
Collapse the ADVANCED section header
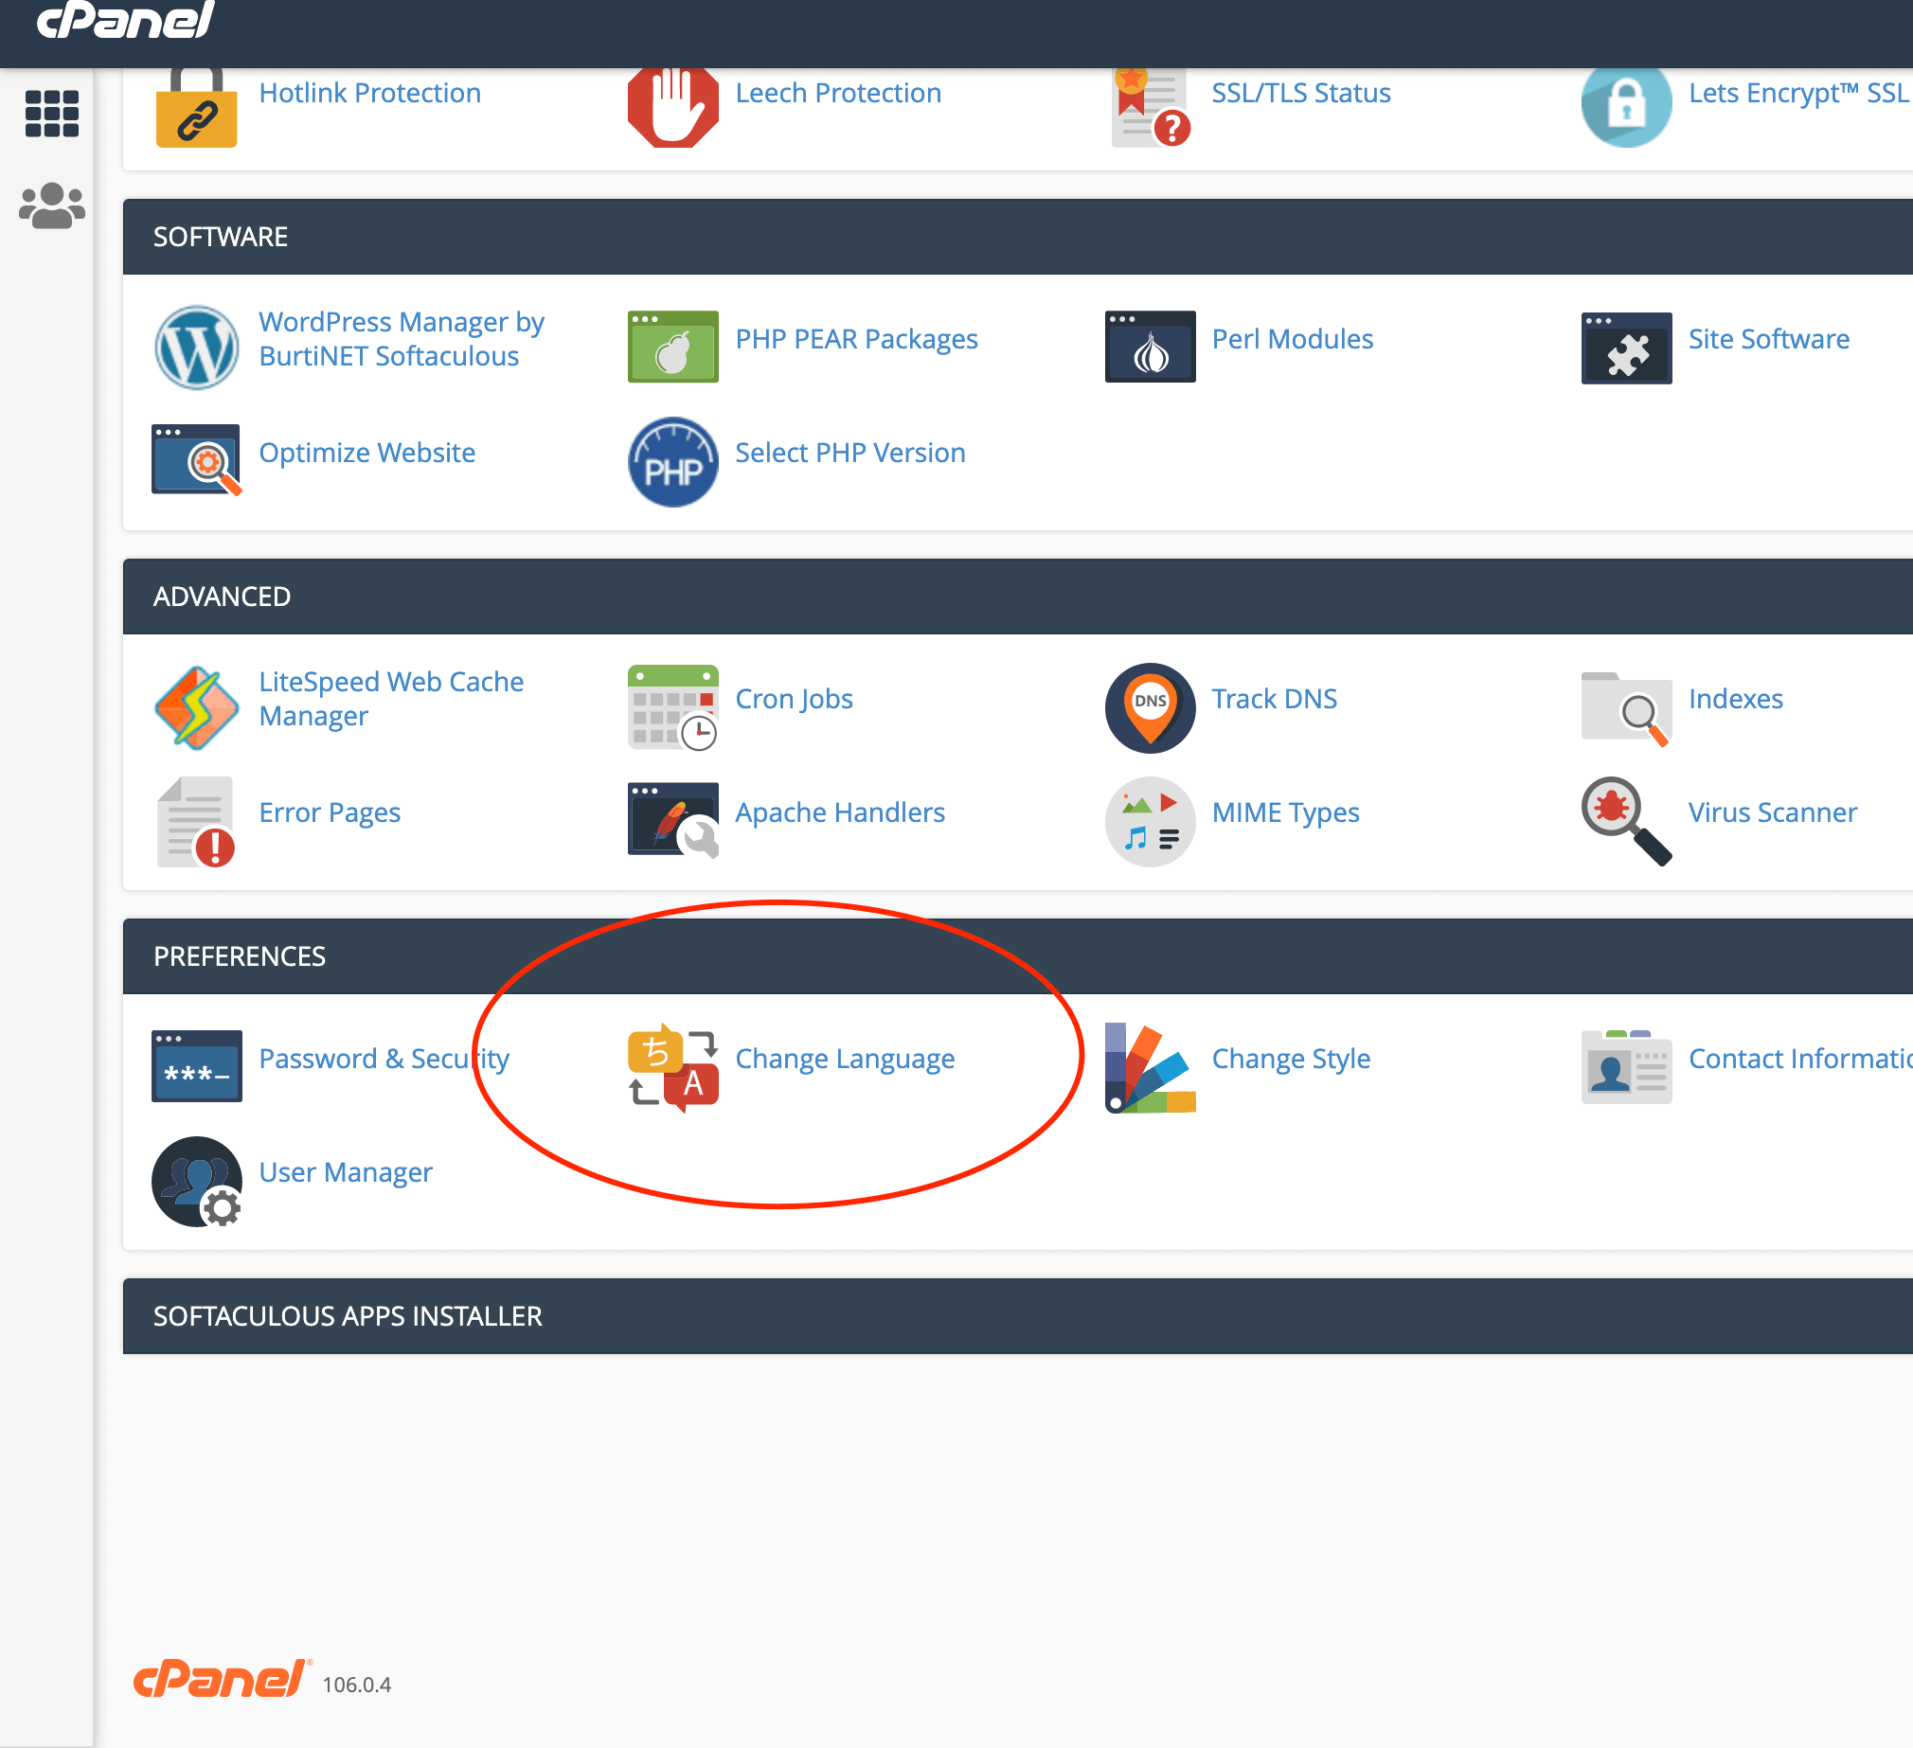tap(222, 596)
